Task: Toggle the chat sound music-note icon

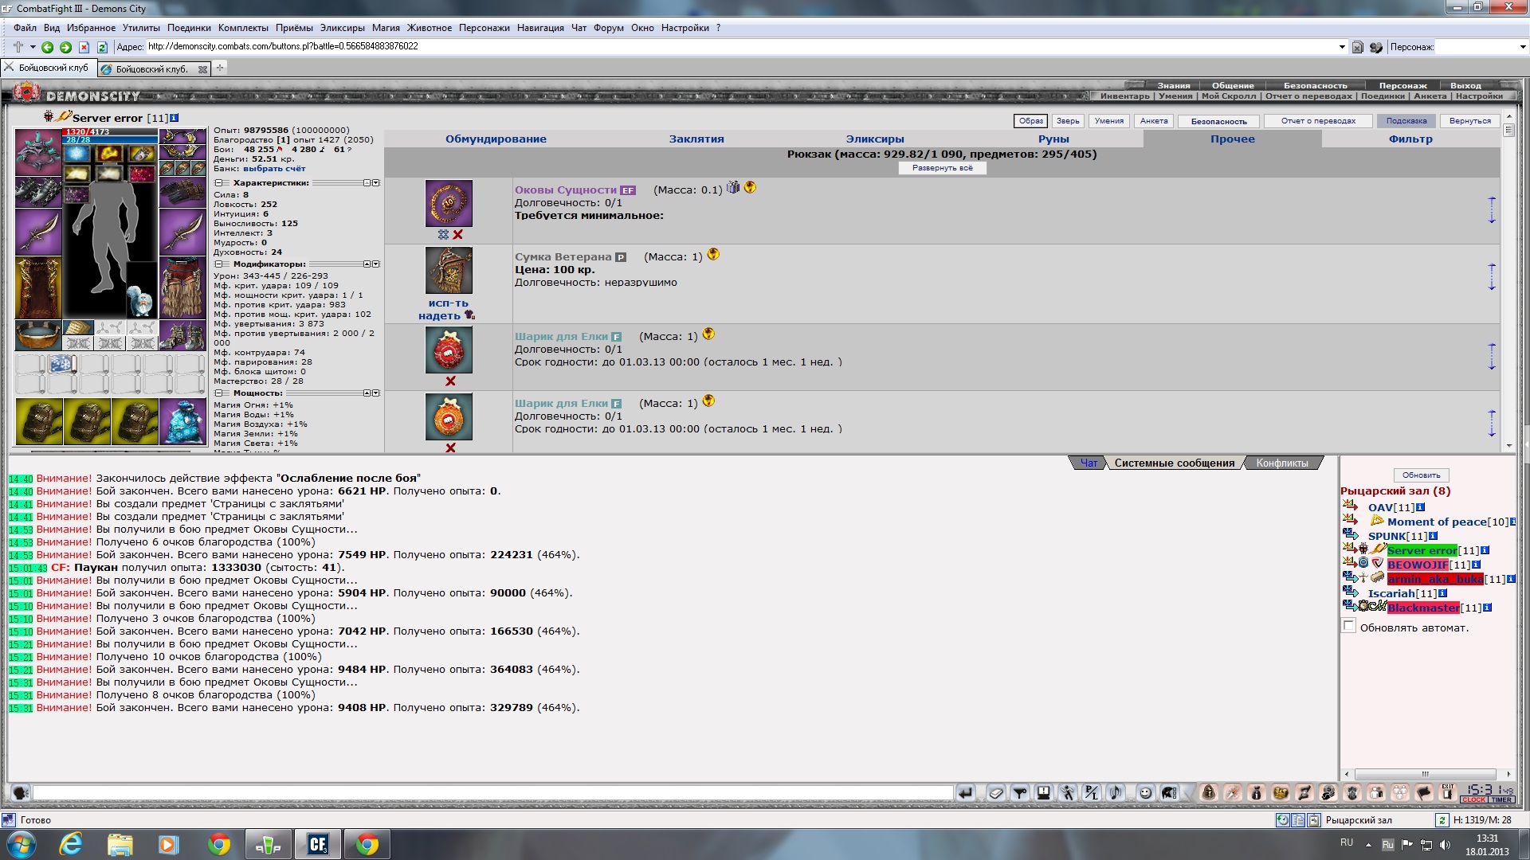Action: click(1116, 792)
